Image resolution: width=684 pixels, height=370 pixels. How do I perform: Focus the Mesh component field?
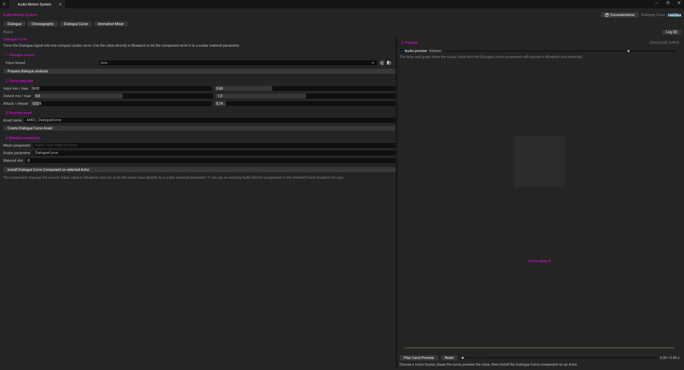pyautogui.click(x=214, y=145)
